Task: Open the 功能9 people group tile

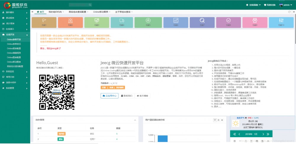Action: point(255,22)
